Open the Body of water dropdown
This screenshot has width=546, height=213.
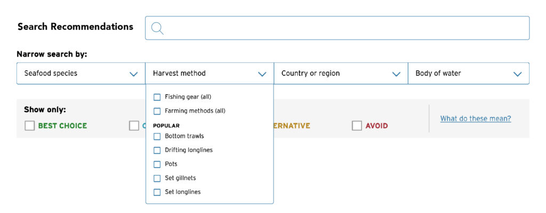pos(469,73)
